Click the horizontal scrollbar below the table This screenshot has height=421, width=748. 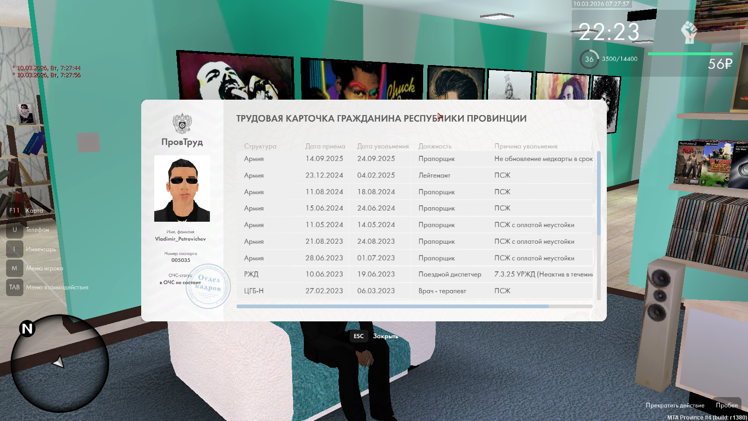(x=392, y=306)
